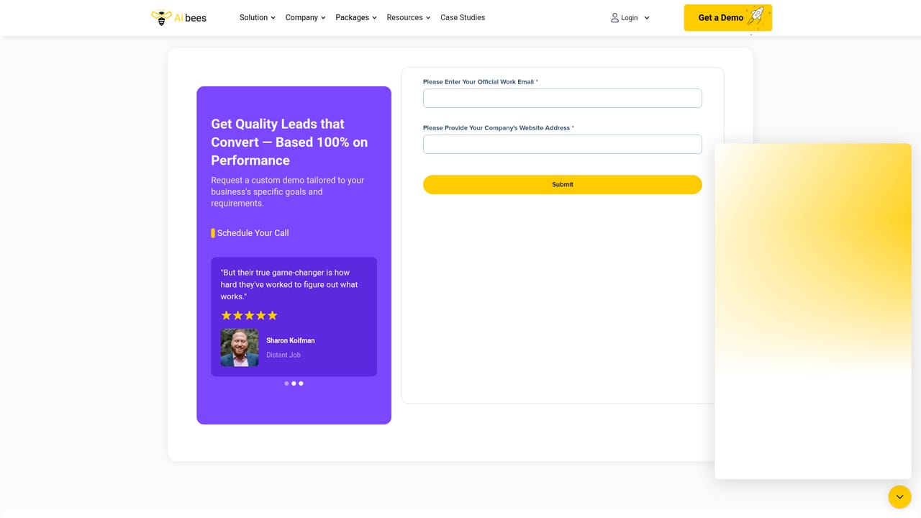Select the third testimonial carousel dot

point(301,383)
